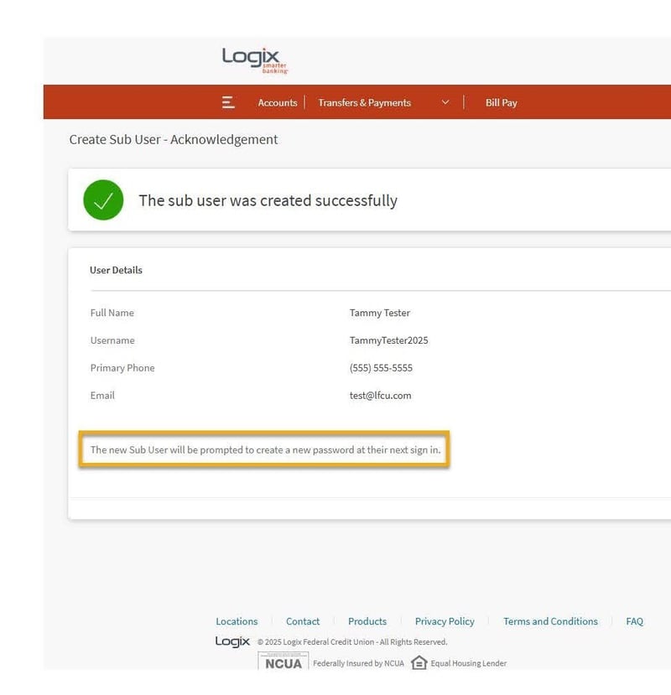Click the highlighted new password notice
The width and height of the screenshot is (671, 695).
click(265, 450)
